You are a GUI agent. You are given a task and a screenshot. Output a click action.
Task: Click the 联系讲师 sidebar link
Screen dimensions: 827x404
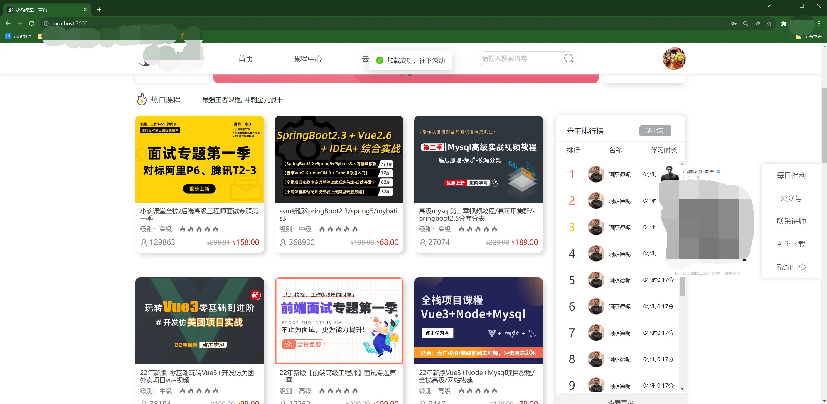pos(791,221)
